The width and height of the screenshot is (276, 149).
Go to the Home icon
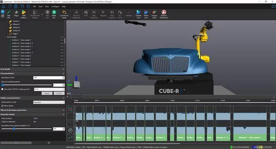[3, 7]
